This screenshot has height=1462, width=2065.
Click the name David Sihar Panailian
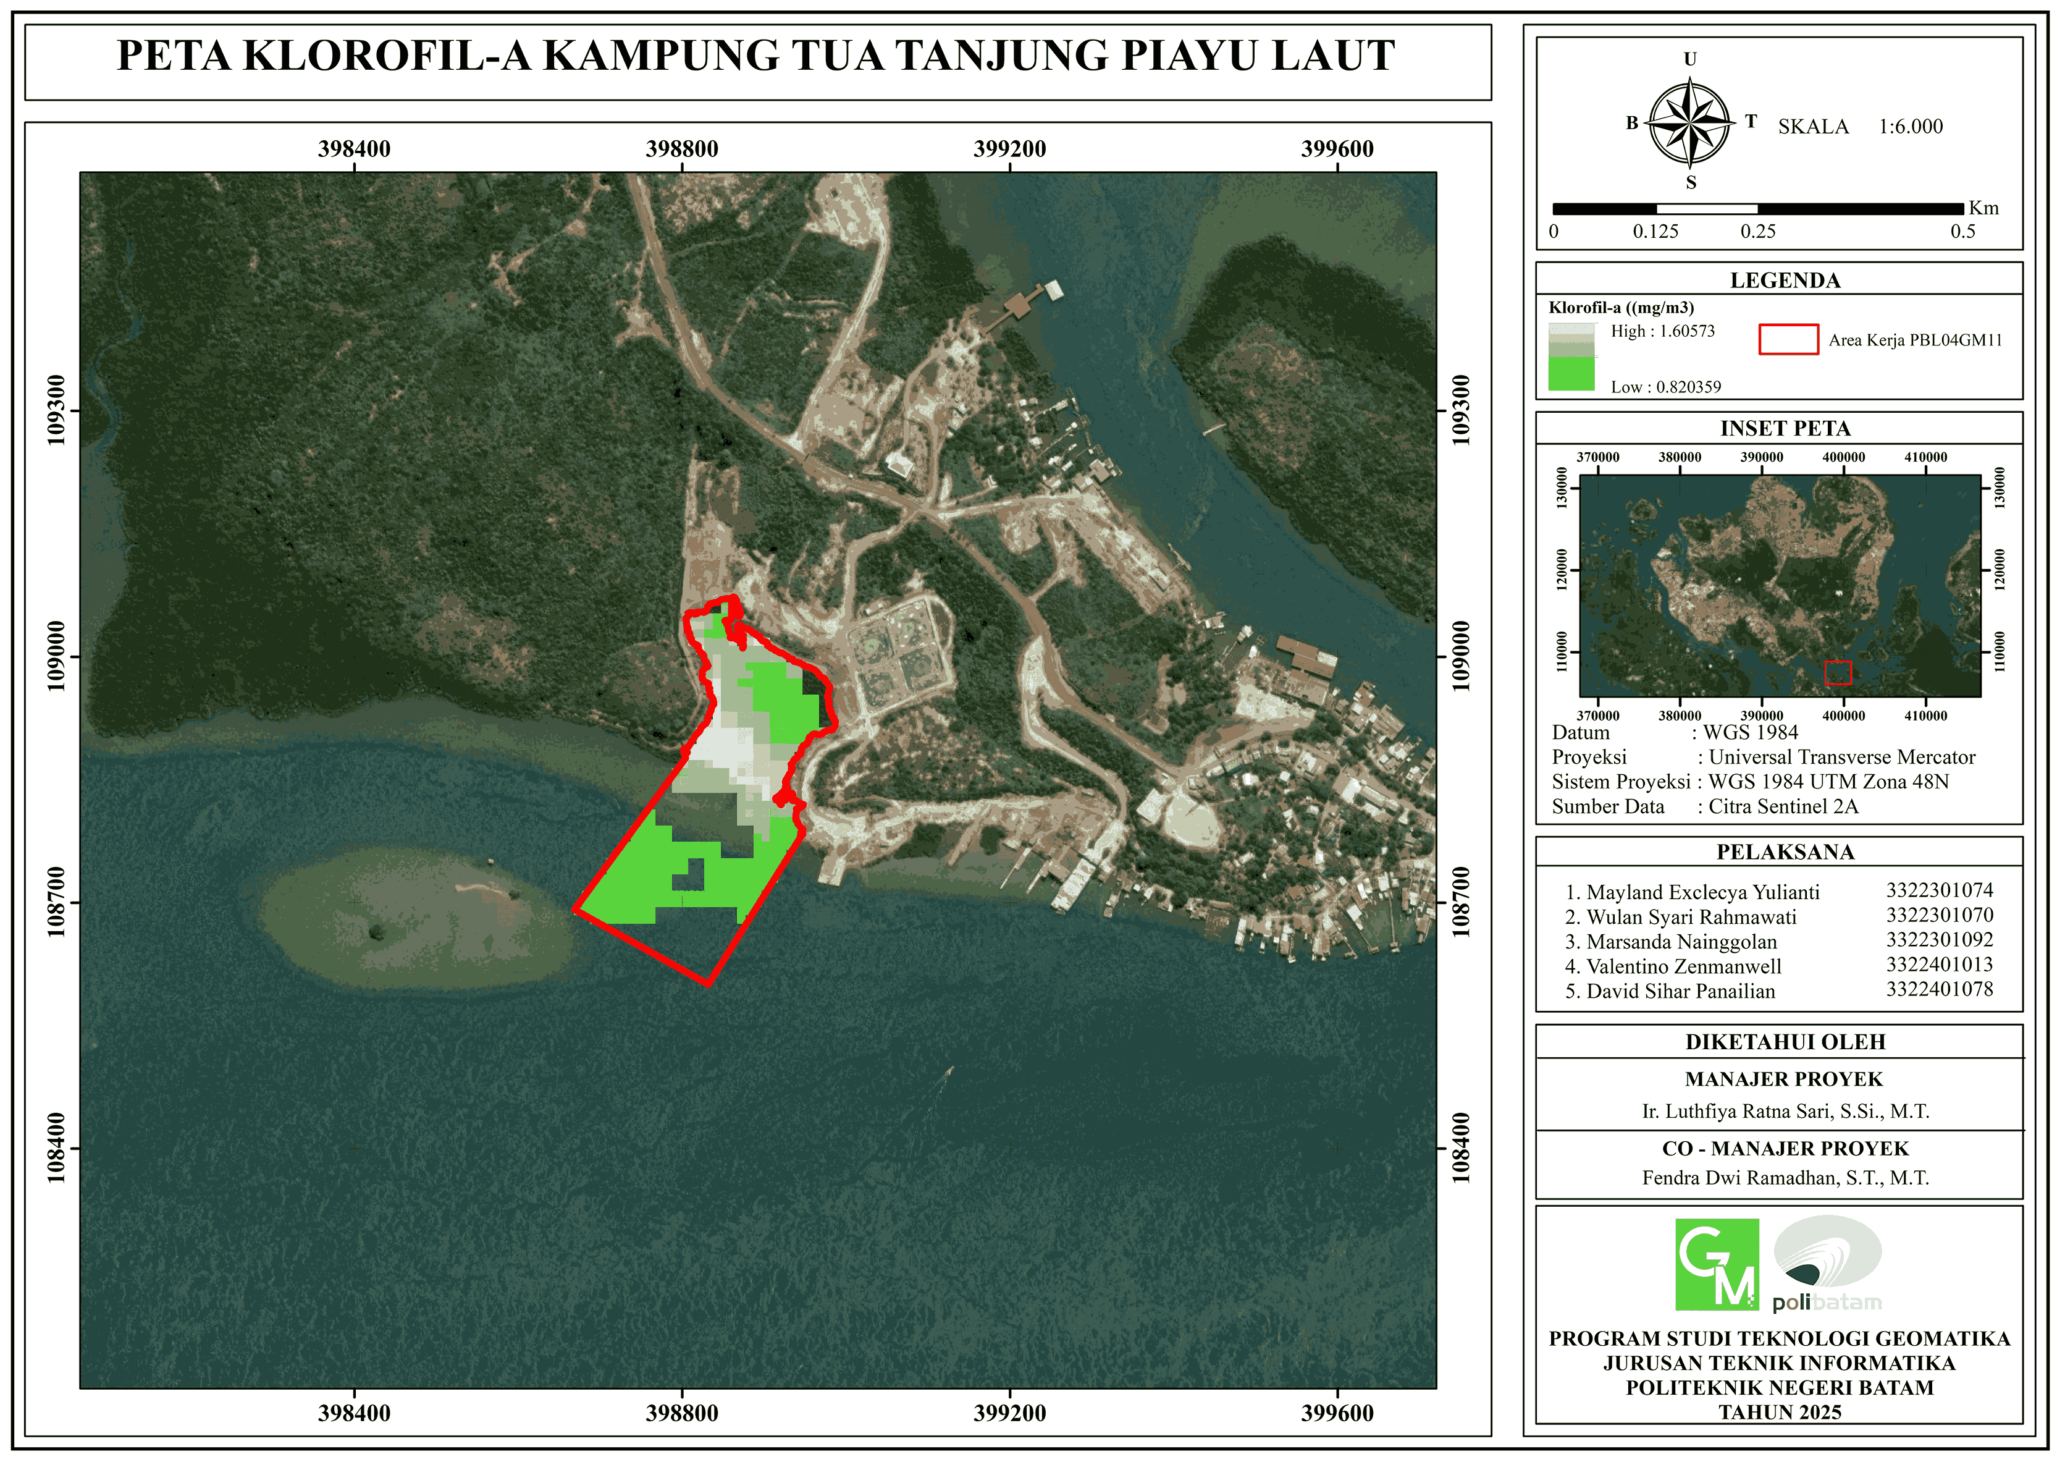tap(1681, 992)
